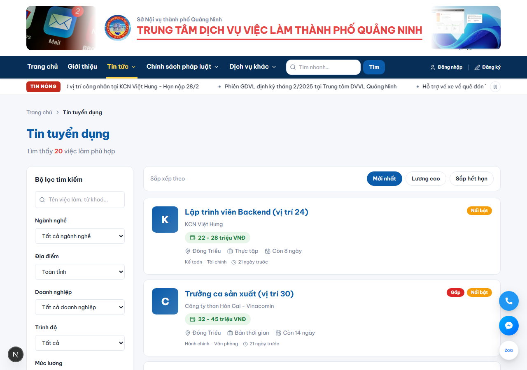Screen dimensions: 527x370
Task: Click the Windows desktop banner image on right
Action: coord(466,28)
